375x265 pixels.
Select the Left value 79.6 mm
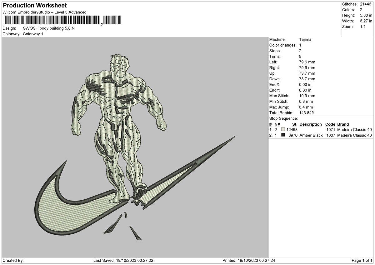(307, 62)
